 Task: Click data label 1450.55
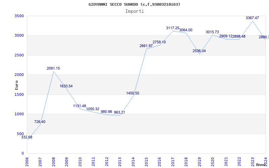coord(133,93)
